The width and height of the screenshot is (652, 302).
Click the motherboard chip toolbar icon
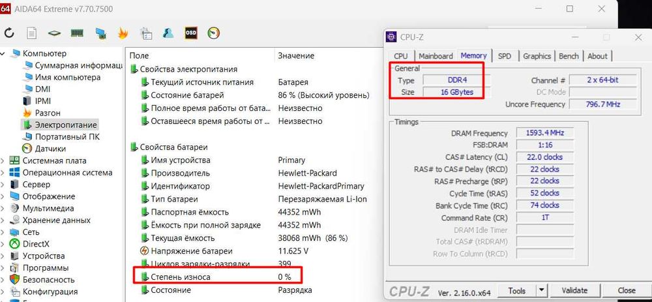[55, 33]
